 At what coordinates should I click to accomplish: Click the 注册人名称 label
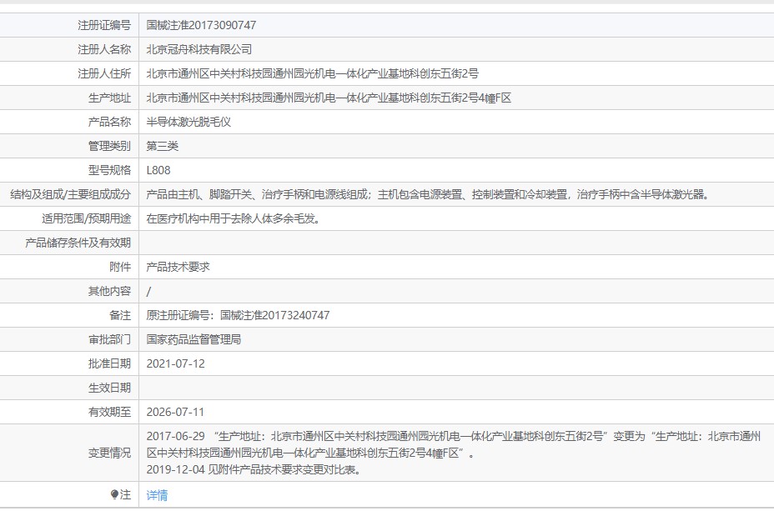pos(104,49)
